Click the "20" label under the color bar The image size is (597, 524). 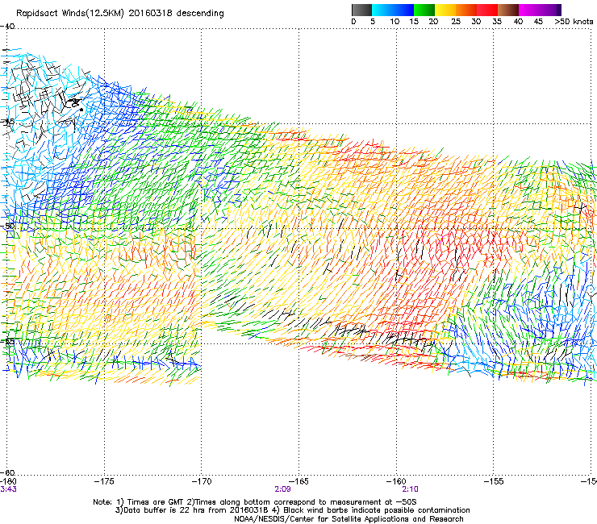(x=433, y=22)
